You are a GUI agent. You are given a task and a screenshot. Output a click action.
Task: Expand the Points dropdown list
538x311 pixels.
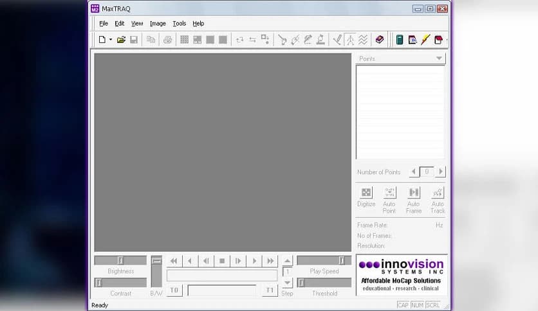(439, 58)
